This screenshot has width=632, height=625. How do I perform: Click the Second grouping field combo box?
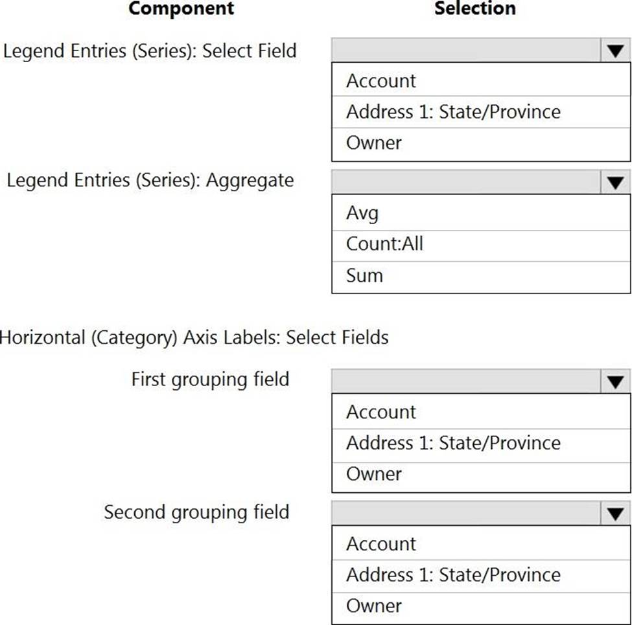point(466,514)
